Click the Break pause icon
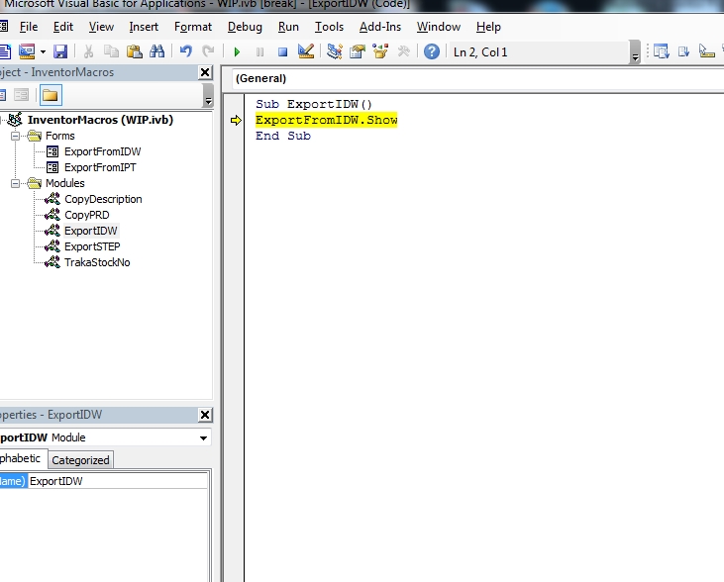This screenshot has height=582, width=724. point(259,51)
